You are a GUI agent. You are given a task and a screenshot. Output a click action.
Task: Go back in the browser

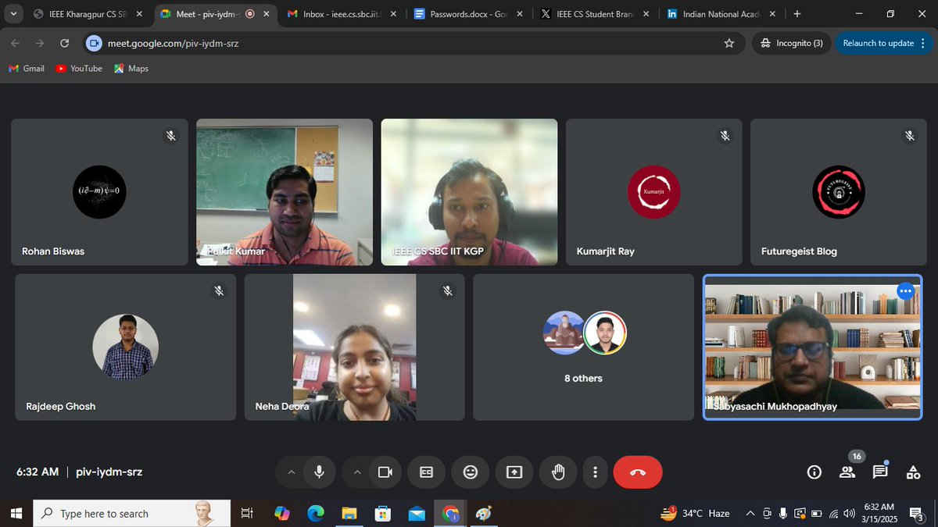coord(15,44)
